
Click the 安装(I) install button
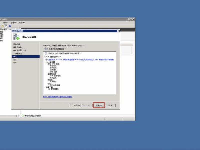pyautogui.click(x=99, y=105)
